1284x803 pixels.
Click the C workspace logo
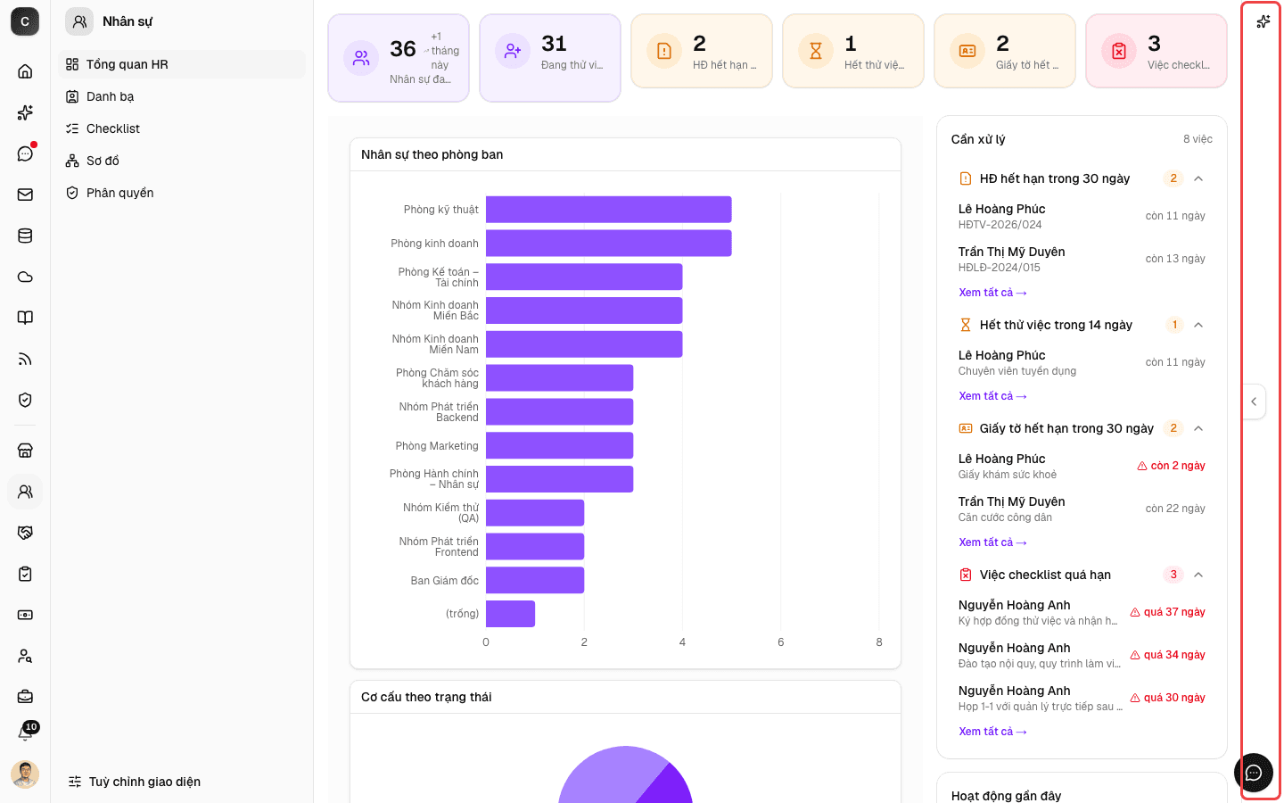25,21
